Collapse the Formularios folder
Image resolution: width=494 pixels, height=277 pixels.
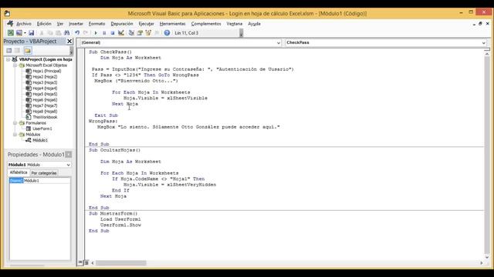coord(15,123)
